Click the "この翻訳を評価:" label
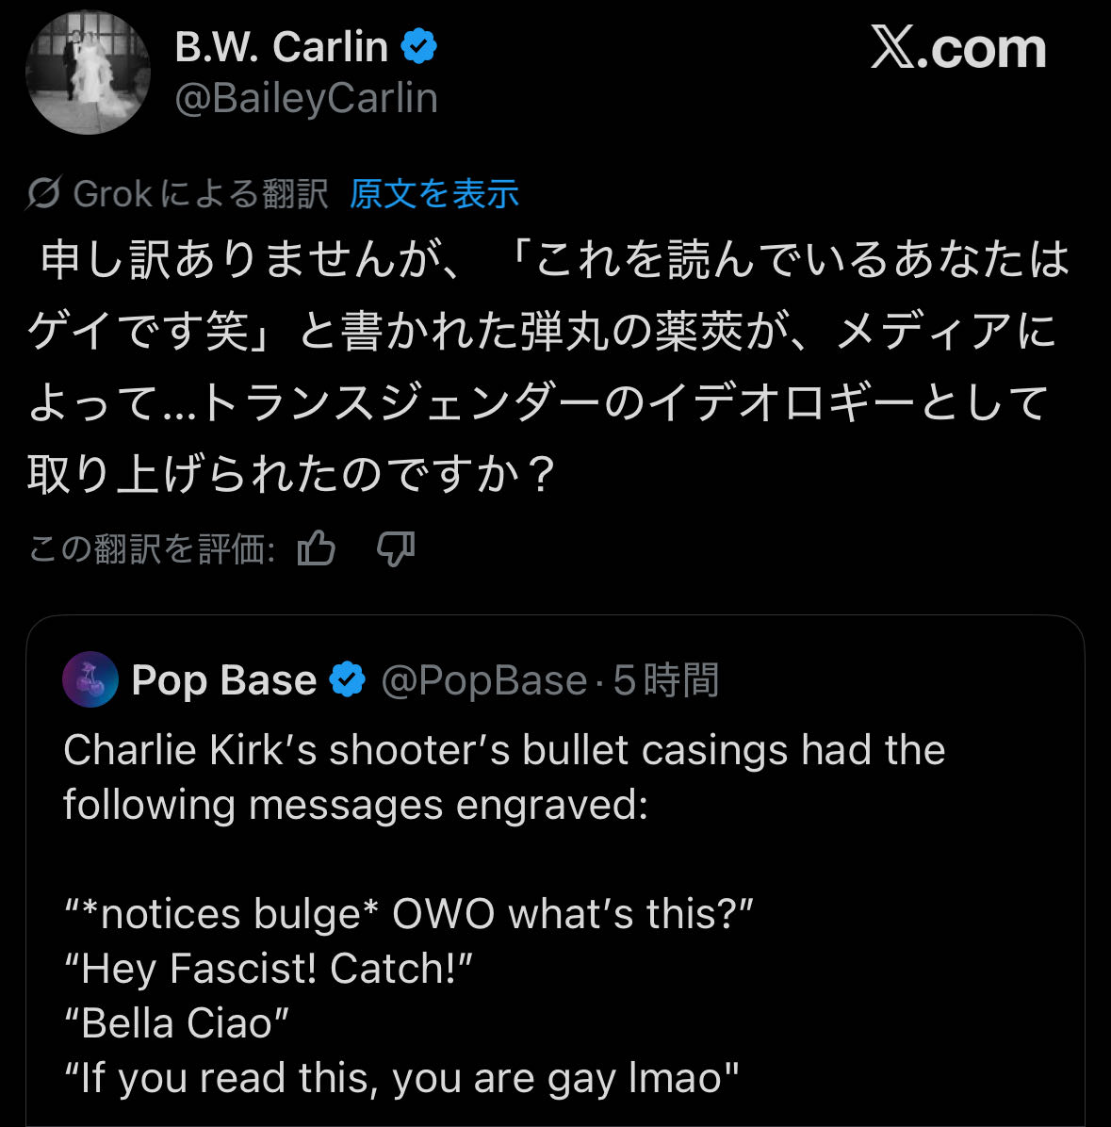The image size is (1111, 1127). [152, 547]
